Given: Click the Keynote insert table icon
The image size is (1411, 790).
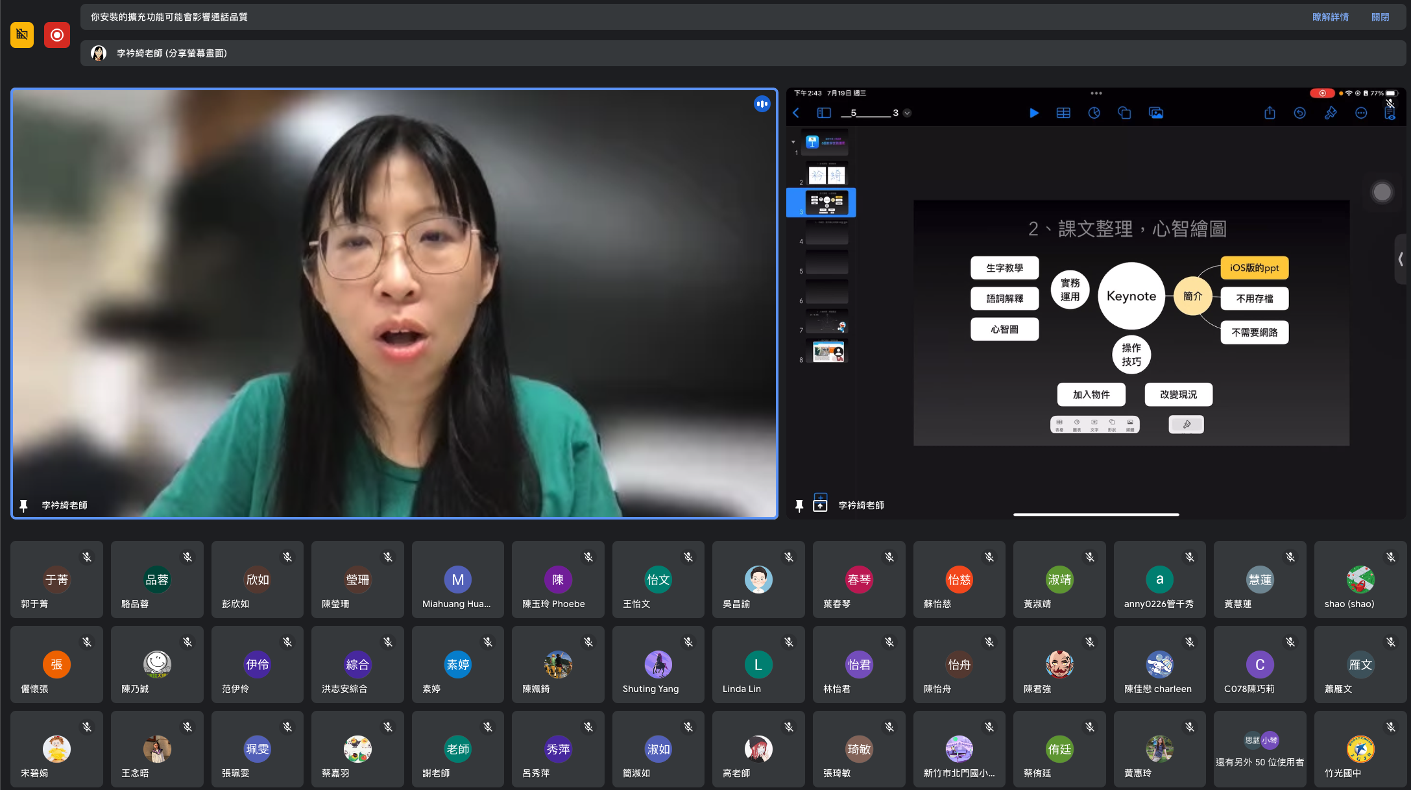Looking at the screenshot, I should 1063,113.
